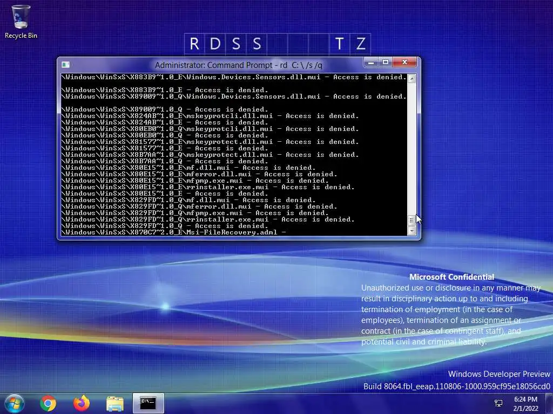Click the X829FD mfpmp.exe.mui line

[x=194, y=213]
